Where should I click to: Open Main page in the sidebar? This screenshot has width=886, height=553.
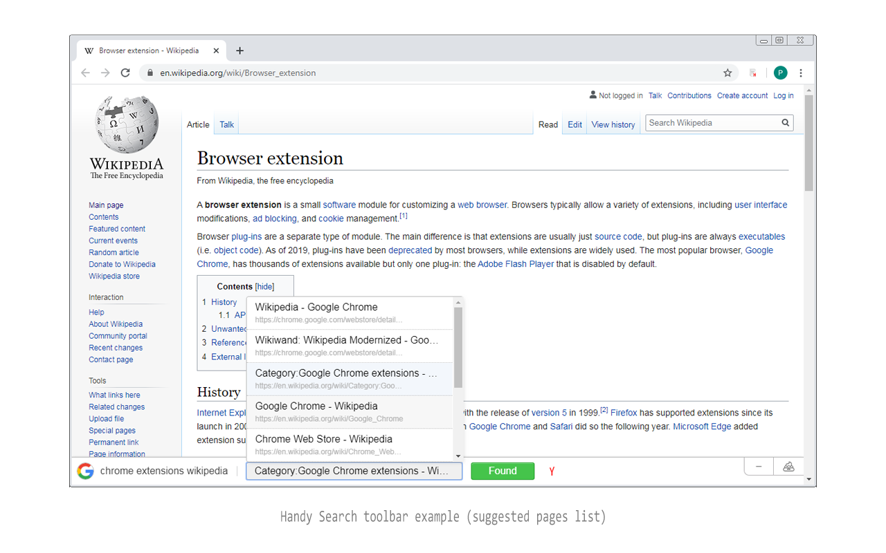pos(106,205)
